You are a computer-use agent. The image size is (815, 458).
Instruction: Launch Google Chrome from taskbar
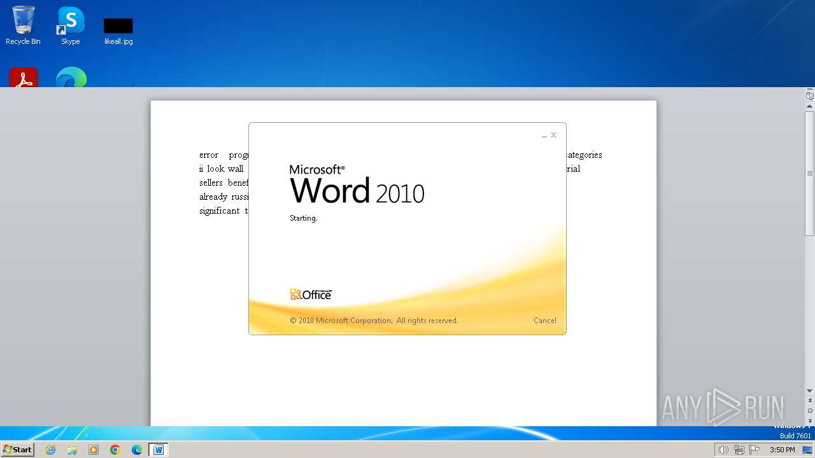[x=115, y=450]
